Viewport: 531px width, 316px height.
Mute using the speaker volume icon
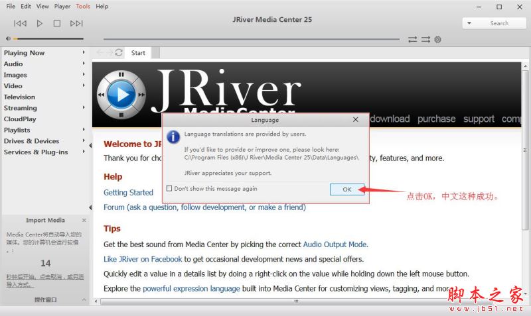[8, 38]
